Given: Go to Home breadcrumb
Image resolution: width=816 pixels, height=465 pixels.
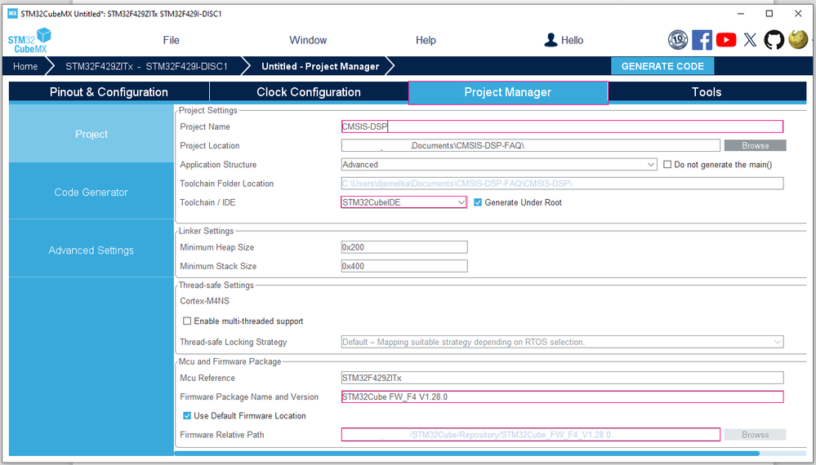Looking at the screenshot, I should click(25, 67).
